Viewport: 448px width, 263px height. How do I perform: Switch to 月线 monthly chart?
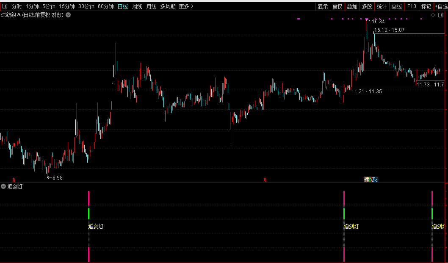point(152,6)
